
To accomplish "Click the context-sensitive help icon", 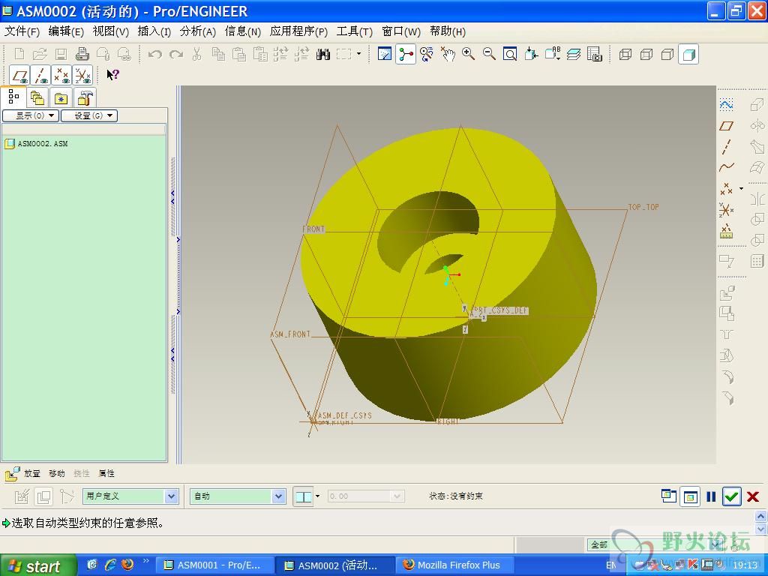I will coord(112,75).
